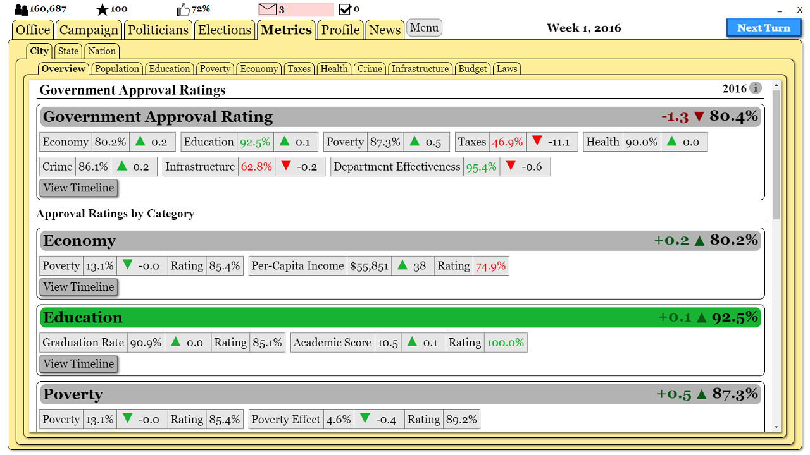
Task: View Timeline for Government Approval Rating
Action: [x=78, y=188]
